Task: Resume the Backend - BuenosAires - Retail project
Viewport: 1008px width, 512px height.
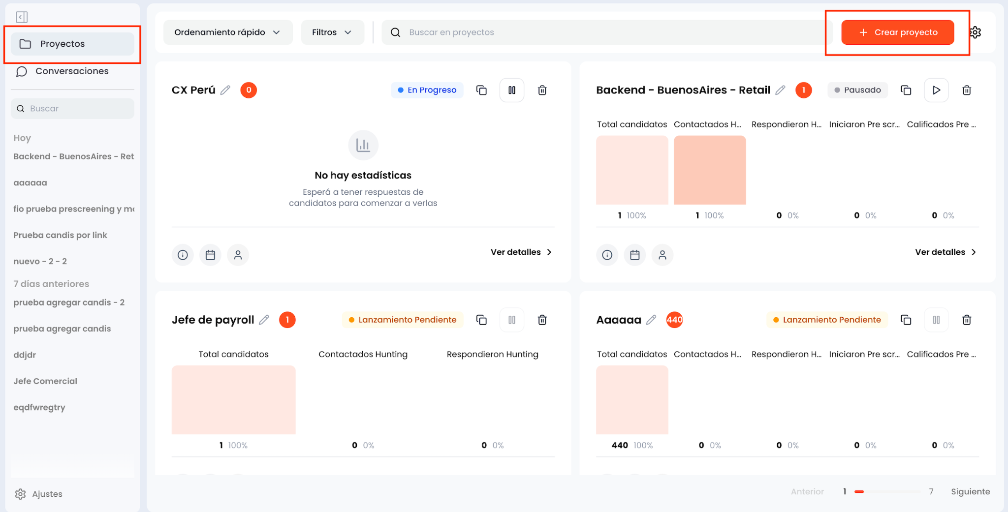Action: (936, 90)
